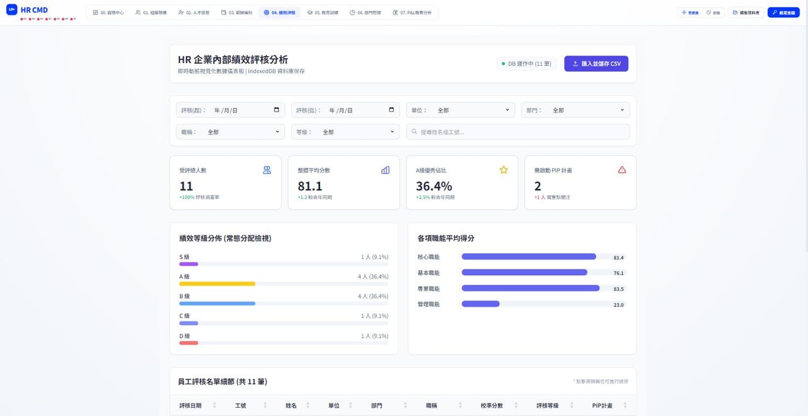The height and width of the screenshot is (416, 808).
Task: Click the 專業職能 score bar
Action: pyautogui.click(x=531, y=288)
